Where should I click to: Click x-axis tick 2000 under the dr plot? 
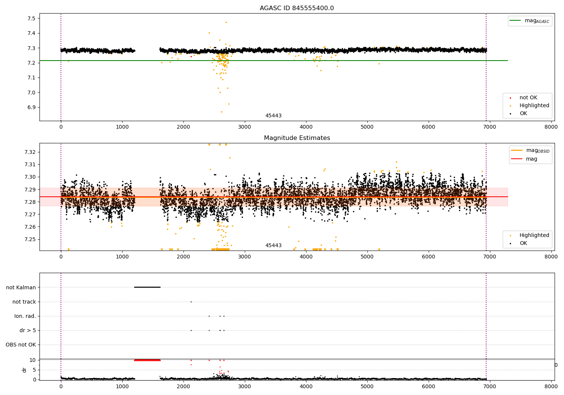[183, 386]
